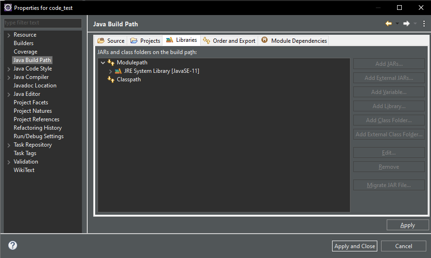Click the Remove button
The image size is (431, 258).
[389, 167]
